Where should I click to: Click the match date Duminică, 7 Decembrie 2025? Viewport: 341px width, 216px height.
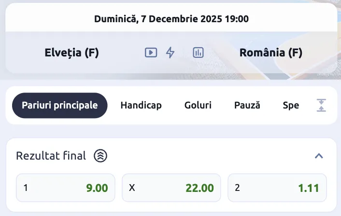click(x=171, y=19)
